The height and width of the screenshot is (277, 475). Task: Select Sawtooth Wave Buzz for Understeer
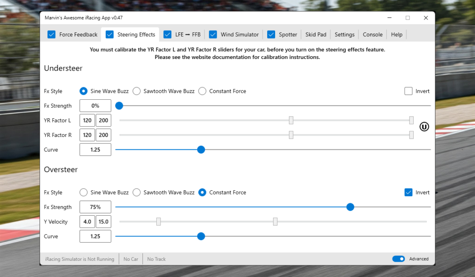click(x=137, y=91)
